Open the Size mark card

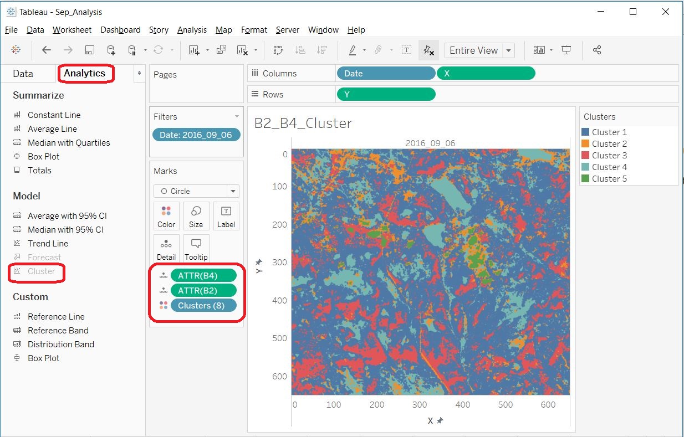[x=196, y=216]
